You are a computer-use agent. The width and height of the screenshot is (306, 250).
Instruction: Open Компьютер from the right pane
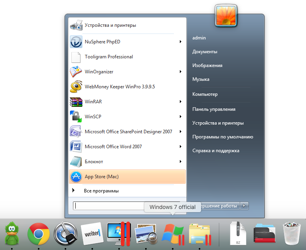click(x=205, y=94)
